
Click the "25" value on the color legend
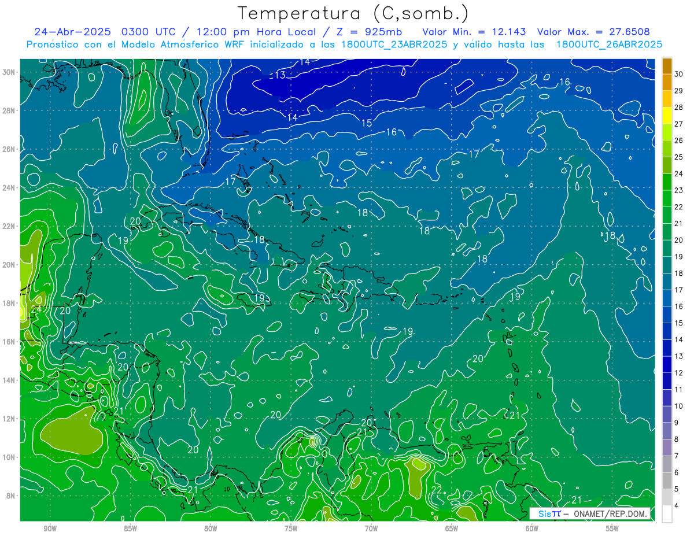[678, 157]
